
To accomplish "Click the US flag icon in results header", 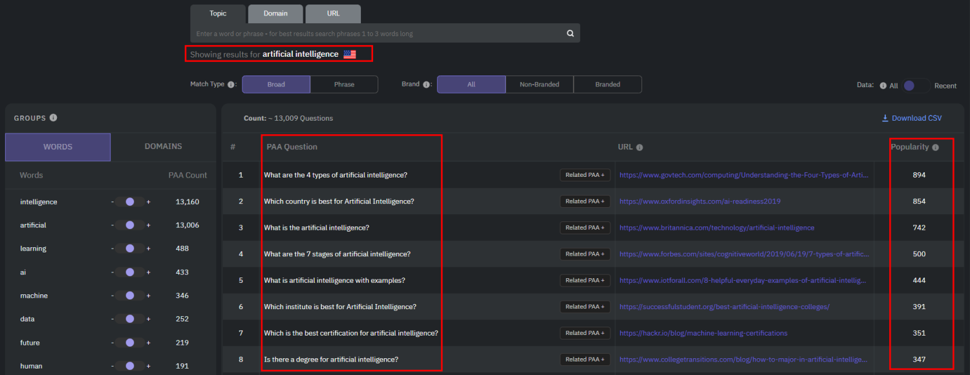I will coord(350,54).
